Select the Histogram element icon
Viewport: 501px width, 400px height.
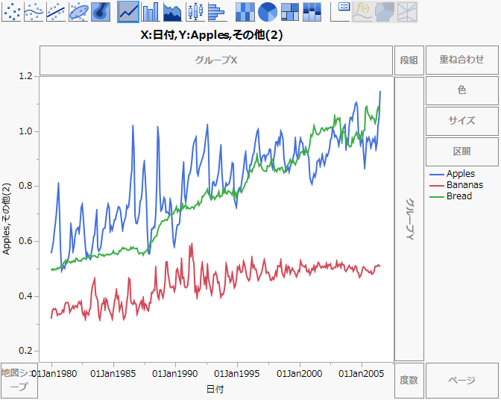(x=217, y=11)
